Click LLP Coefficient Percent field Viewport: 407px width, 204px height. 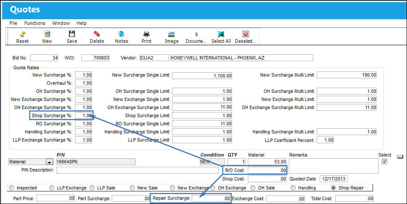(325, 140)
